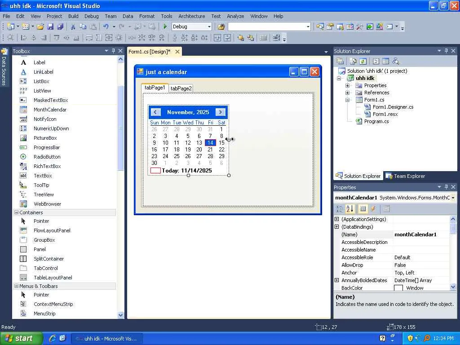The width and height of the screenshot is (460, 345).
Task: Open the empty find combo box dropdown
Action: [x=308, y=27]
